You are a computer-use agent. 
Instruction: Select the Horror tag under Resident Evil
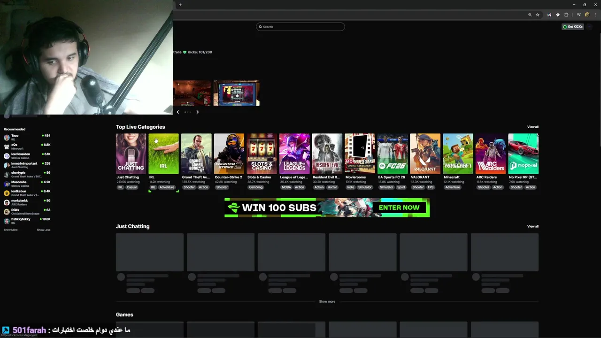coord(332,187)
